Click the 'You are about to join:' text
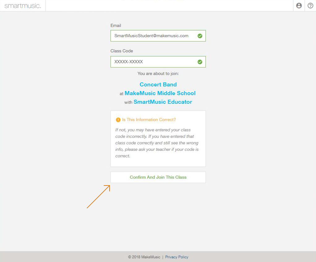The width and height of the screenshot is (316, 262). click(158, 73)
